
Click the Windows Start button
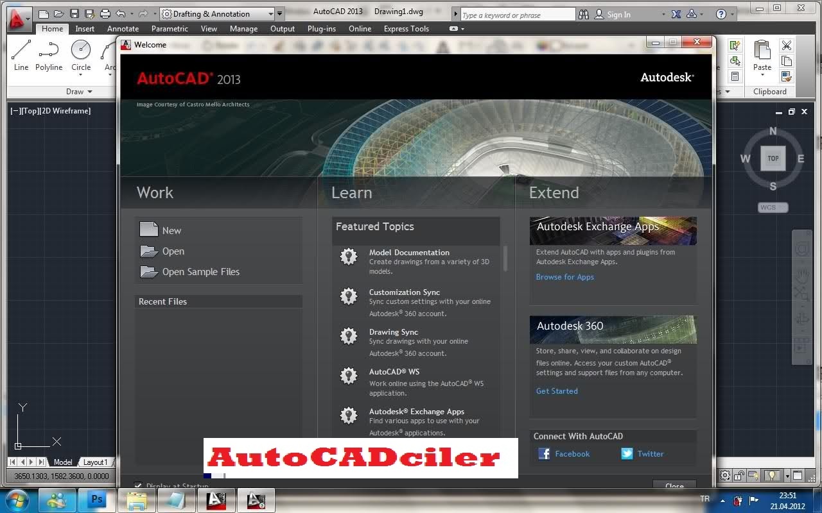click(17, 500)
